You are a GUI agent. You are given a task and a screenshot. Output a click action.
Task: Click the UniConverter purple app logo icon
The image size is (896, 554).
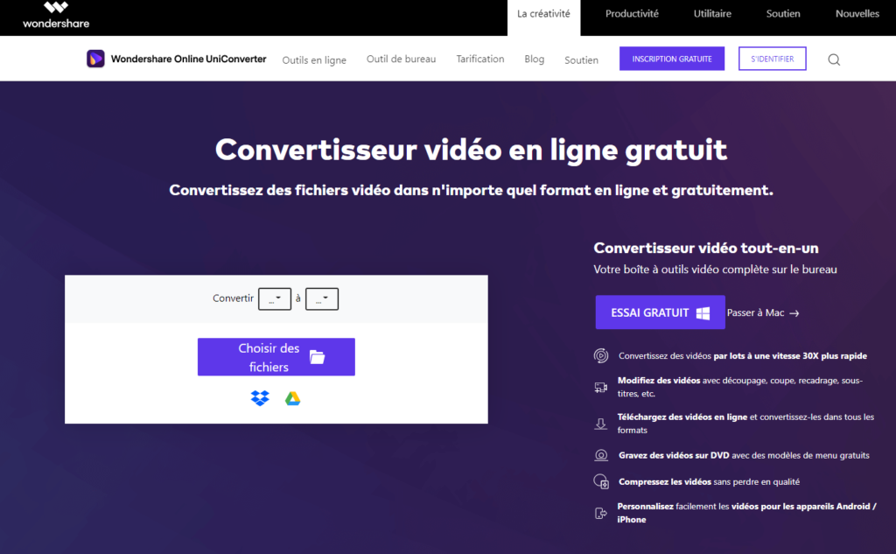pos(95,59)
